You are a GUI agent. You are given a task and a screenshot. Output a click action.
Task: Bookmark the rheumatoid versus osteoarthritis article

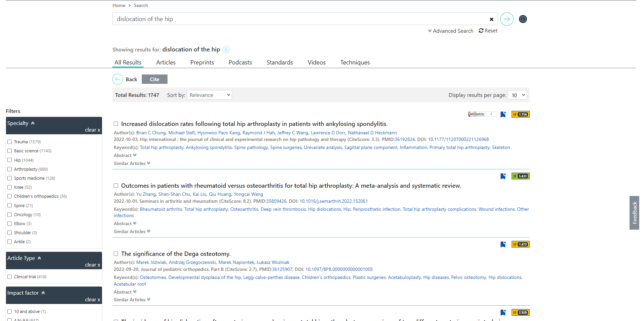point(503,176)
